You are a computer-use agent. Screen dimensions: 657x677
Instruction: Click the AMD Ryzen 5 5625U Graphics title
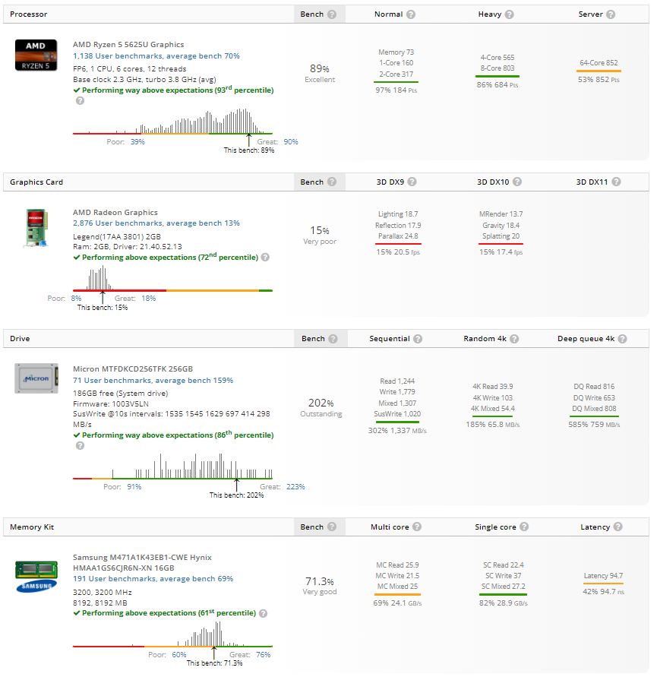click(x=128, y=45)
